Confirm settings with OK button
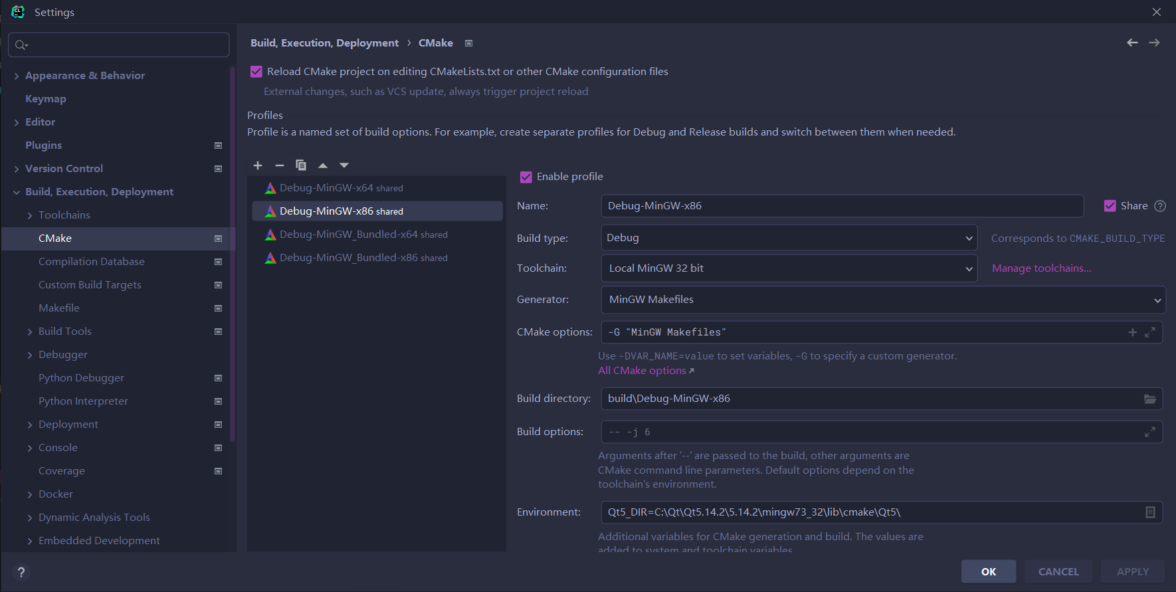1176x592 pixels. point(989,571)
